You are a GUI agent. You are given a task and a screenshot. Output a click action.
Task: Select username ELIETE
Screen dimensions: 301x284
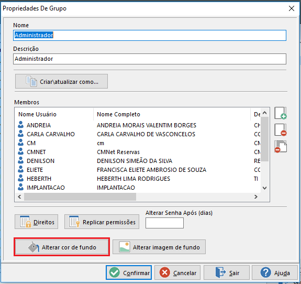(x=35, y=170)
